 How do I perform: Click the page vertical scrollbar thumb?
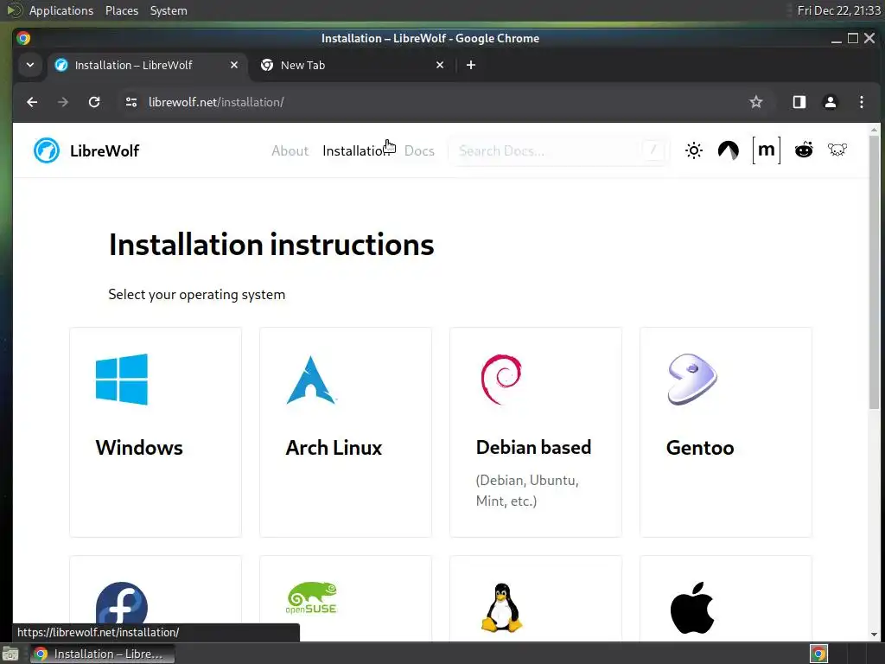(875, 272)
